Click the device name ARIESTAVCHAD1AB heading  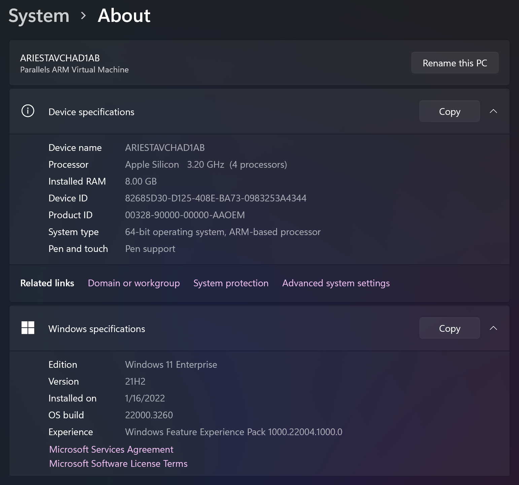59,58
